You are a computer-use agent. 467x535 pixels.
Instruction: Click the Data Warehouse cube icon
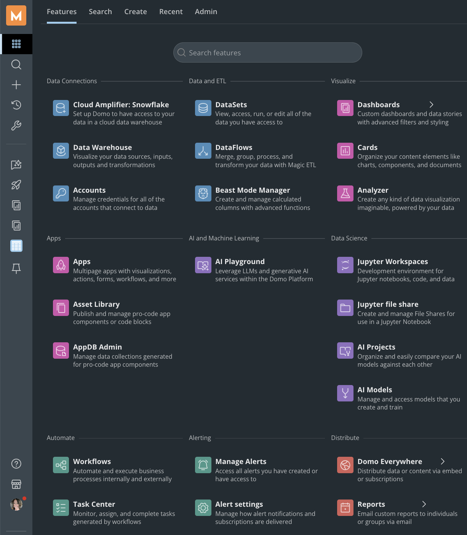pyautogui.click(x=61, y=151)
